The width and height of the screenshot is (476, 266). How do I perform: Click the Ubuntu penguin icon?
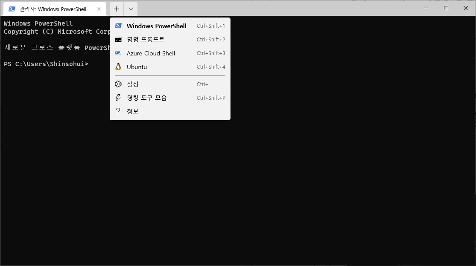pos(118,66)
